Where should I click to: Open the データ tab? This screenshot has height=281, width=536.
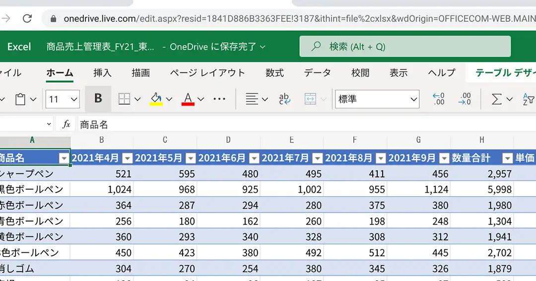pos(318,73)
